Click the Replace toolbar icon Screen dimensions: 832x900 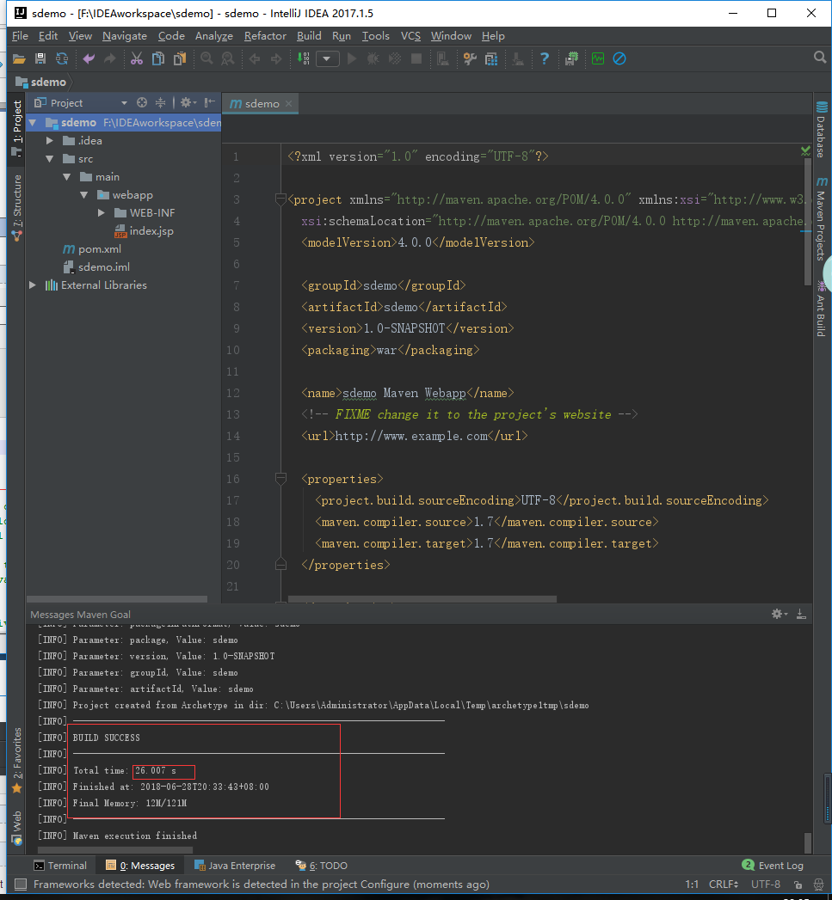point(228,58)
